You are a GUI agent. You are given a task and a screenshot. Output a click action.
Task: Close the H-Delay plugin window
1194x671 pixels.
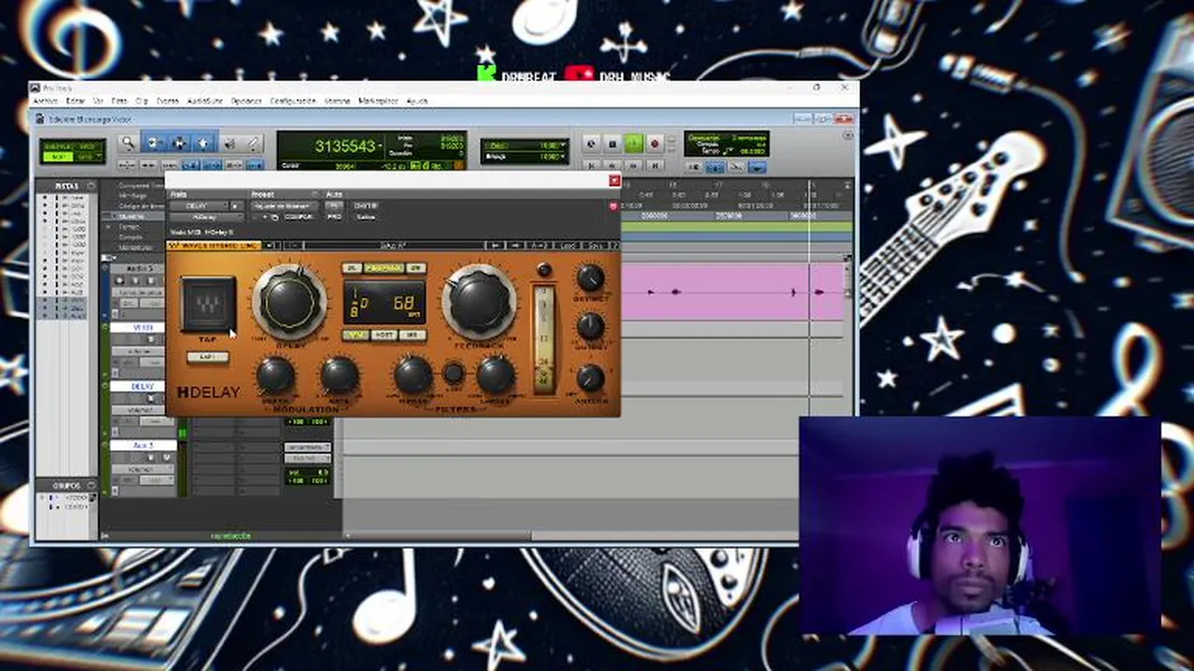[x=614, y=181]
